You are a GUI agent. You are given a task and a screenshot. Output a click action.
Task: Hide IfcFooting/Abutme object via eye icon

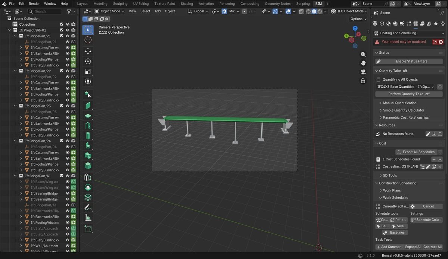68,222
